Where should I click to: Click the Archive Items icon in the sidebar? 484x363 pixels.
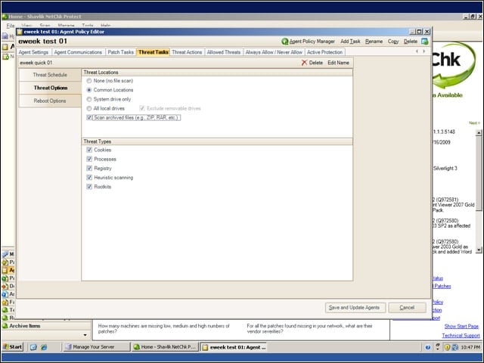pyautogui.click(x=5, y=326)
